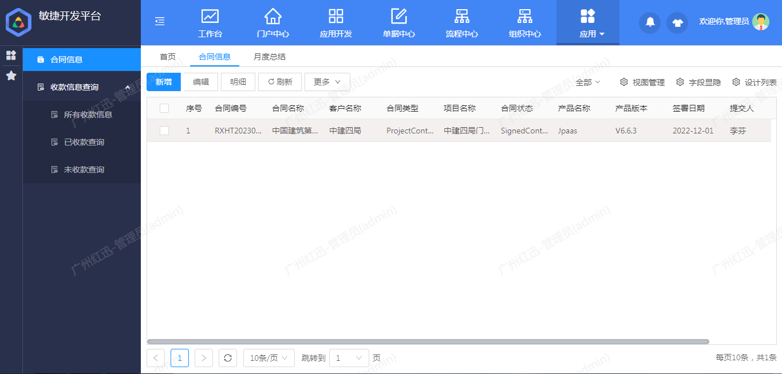Viewport: 782px width, 374px height.
Task: Click the document icon beside 所有收款信息
Action: (55, 115)
